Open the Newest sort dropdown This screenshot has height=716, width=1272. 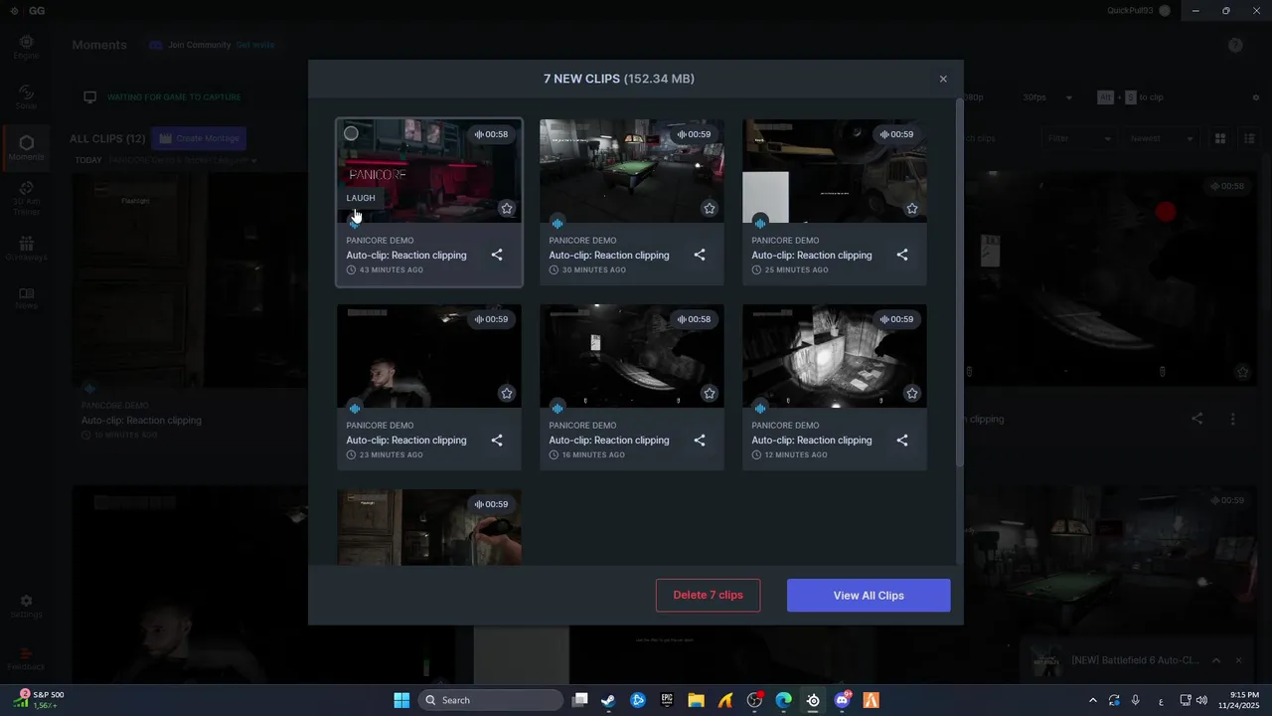pyautogui.click(x=1161, y=138)
